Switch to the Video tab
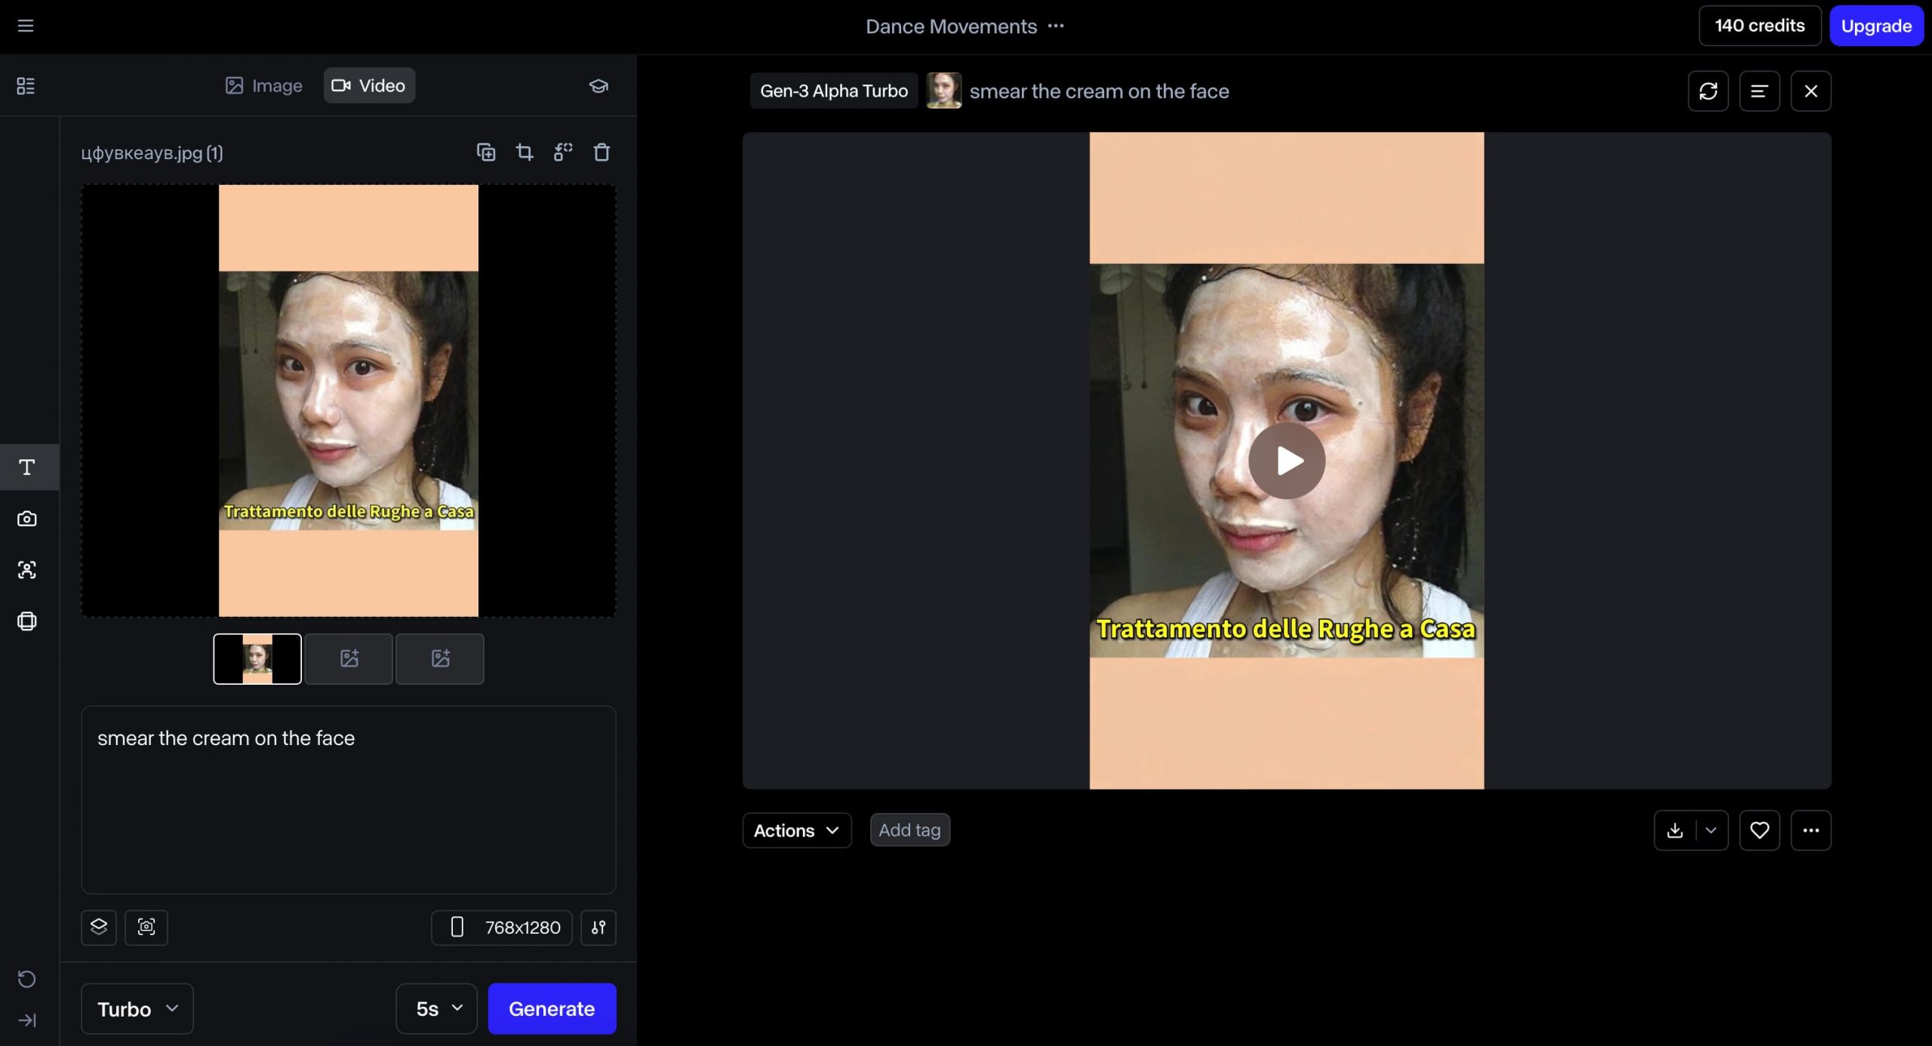 [369, 86]
